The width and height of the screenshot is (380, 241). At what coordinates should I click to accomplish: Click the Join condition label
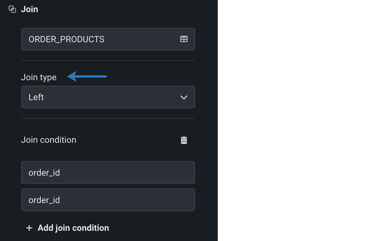(49, 140)
